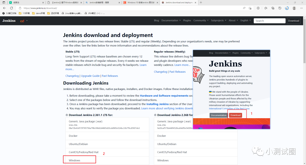Screen dimensions: 306x165
Task: Open the browser Settings and more menu
Action: click(x=301, y=8)
